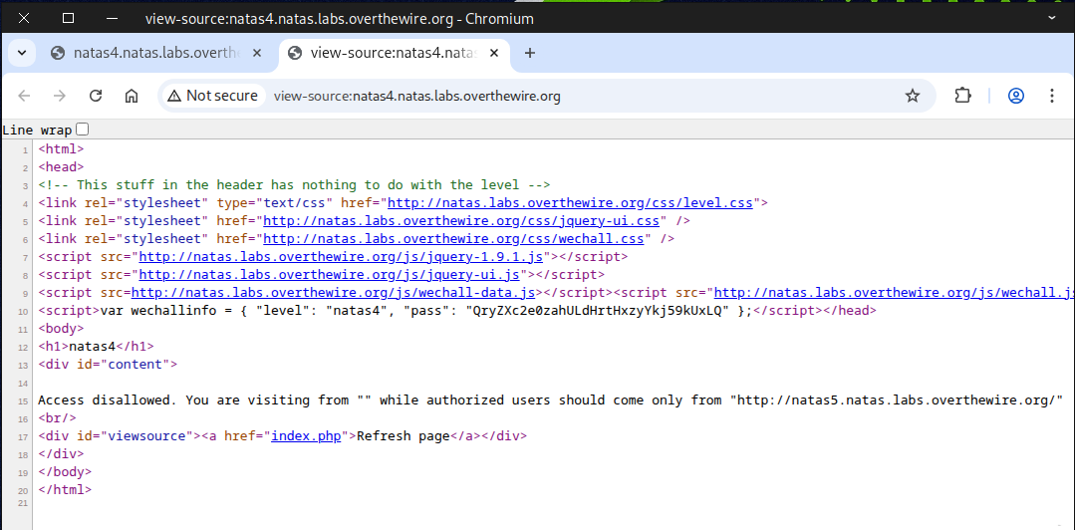
Task: Open the user profile icon
Action: pyautogui.click(x=1016, y=96)
